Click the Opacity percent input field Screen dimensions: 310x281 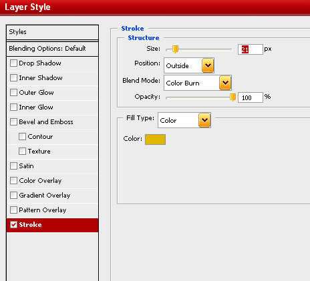tap(251, 97)
